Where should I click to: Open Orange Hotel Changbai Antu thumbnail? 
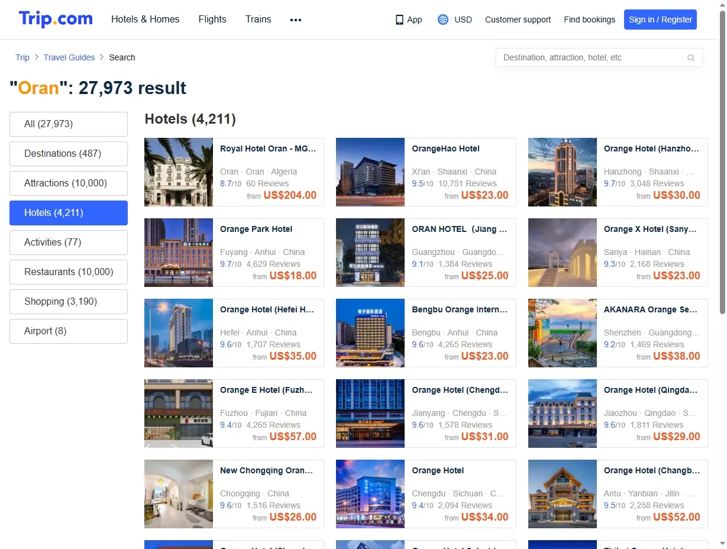(563, 494)
